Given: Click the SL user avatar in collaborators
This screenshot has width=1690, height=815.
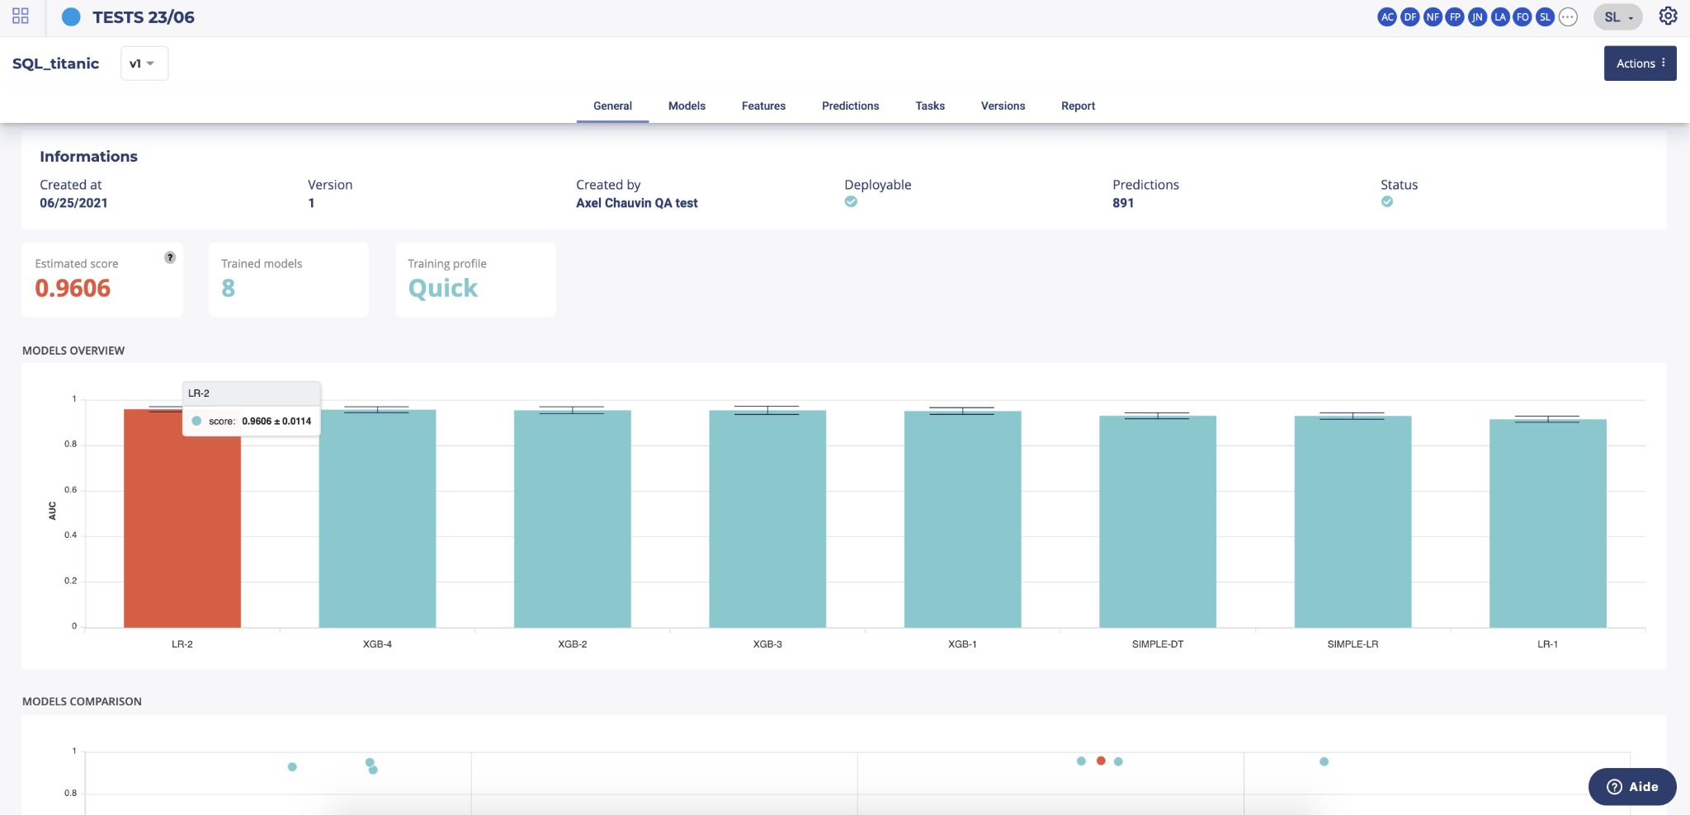Looking at the screenshot, I should [x=1545, y=17].
